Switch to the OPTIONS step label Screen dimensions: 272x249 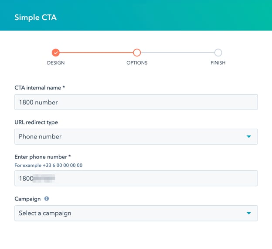(137, 63)
